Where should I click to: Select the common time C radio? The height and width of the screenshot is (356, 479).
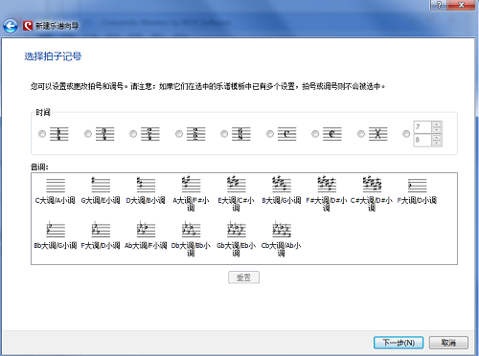(x=270, y=134)
